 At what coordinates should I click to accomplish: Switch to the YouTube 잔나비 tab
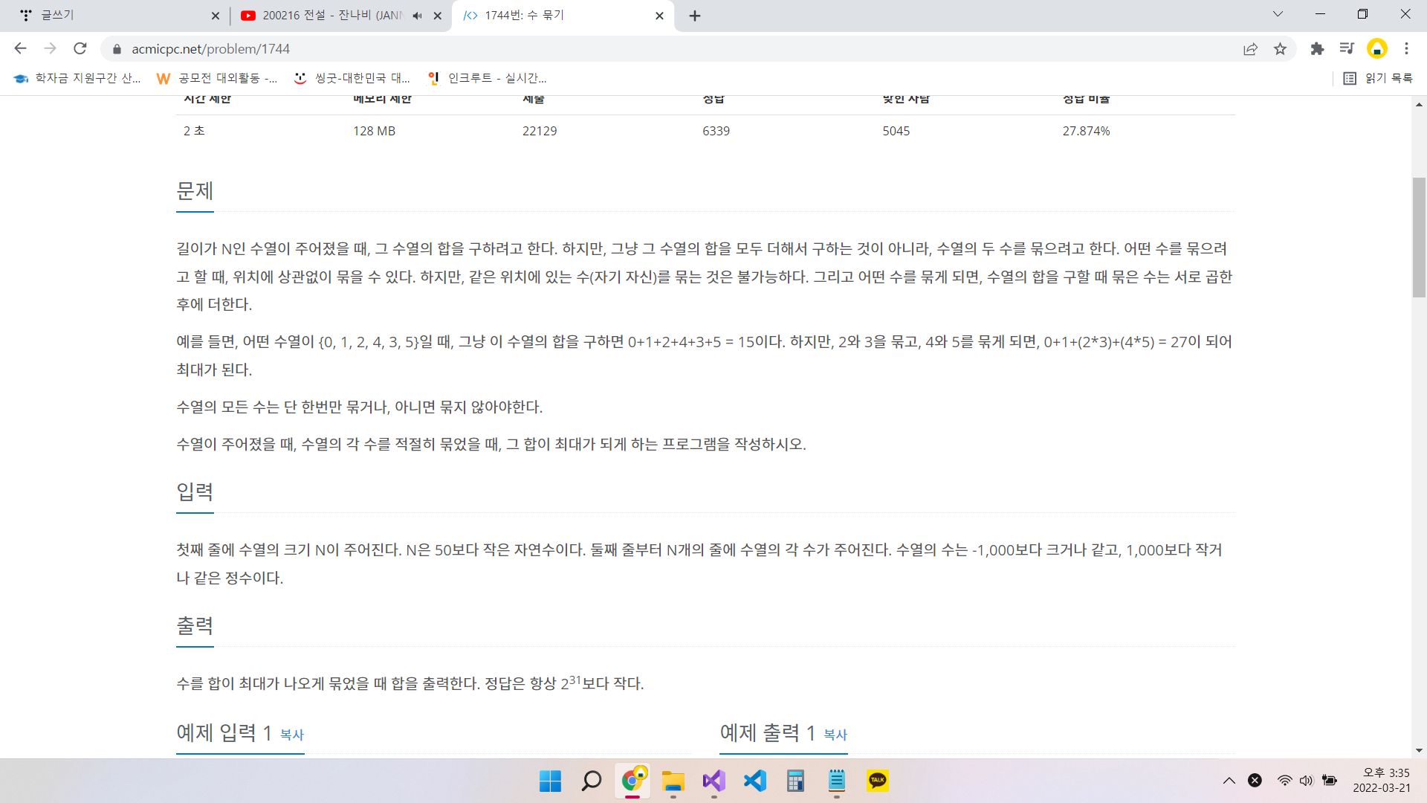331,16
